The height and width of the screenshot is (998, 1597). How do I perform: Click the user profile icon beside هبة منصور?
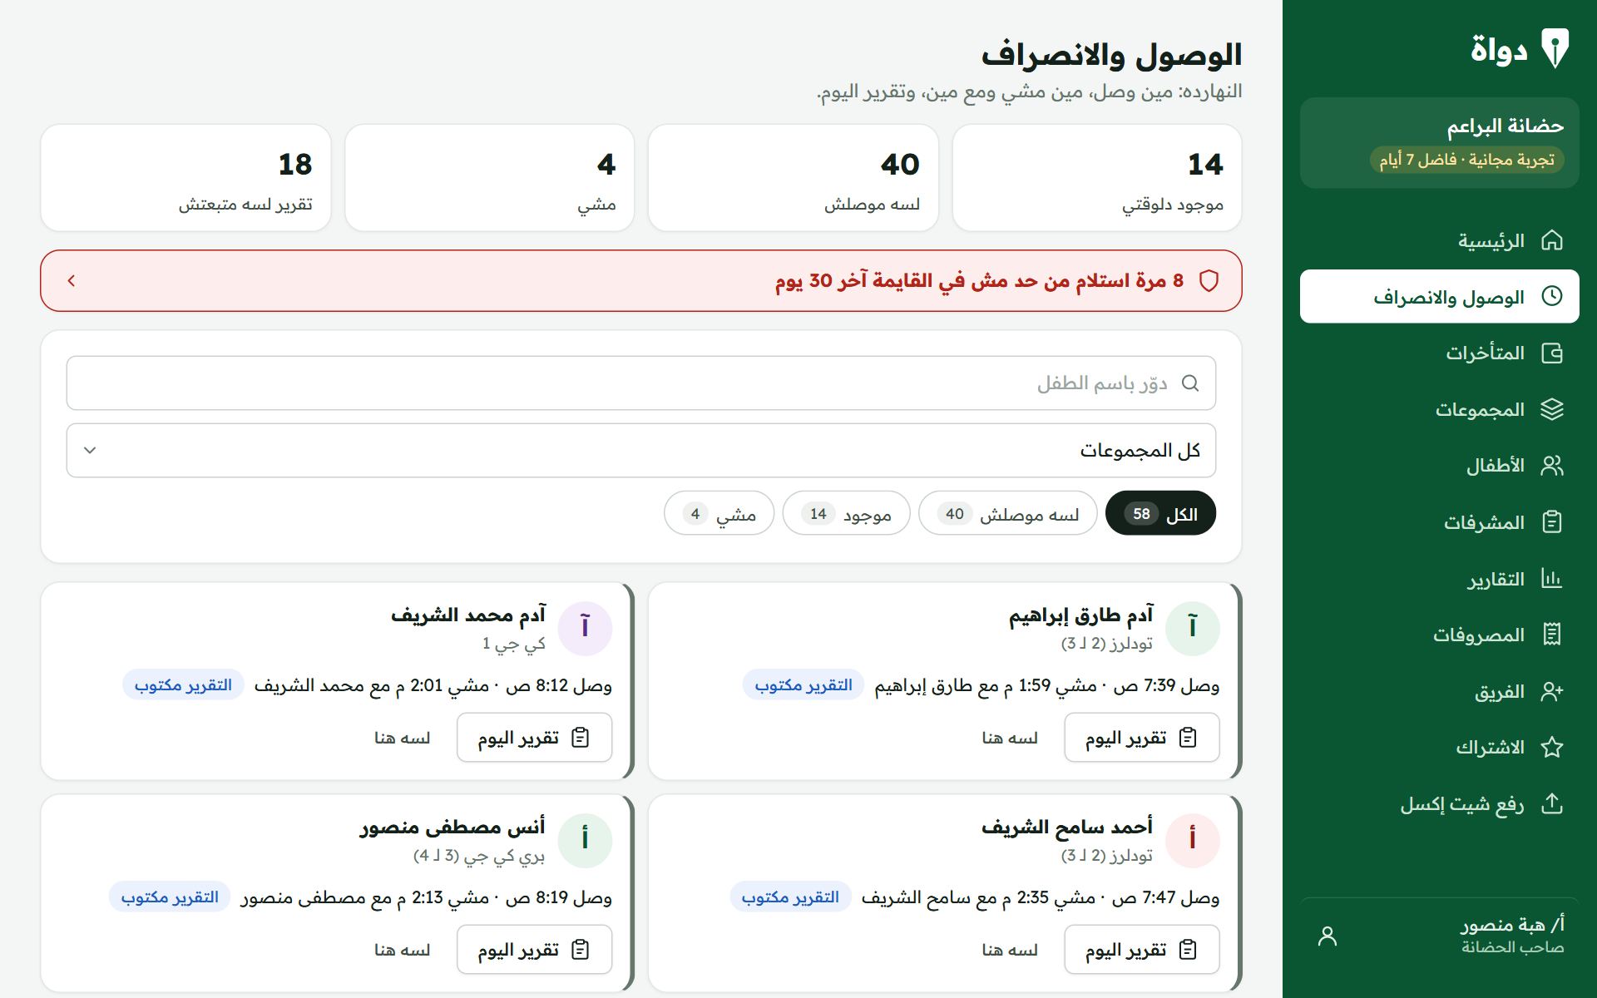pos(1328,936)
